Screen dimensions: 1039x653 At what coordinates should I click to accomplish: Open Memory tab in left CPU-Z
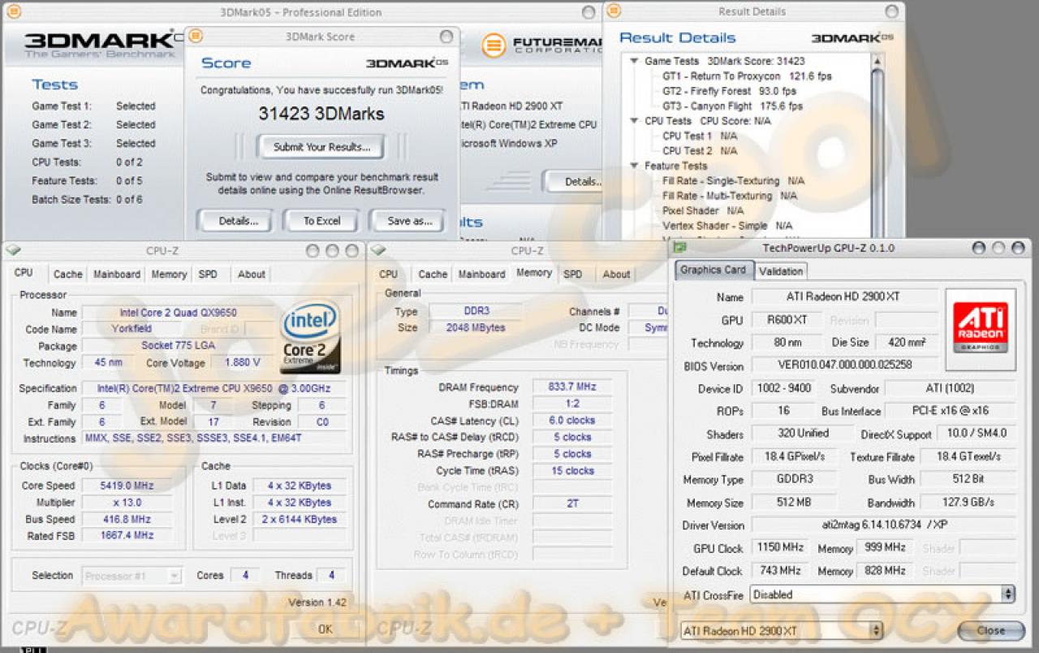tap(169, 275)
